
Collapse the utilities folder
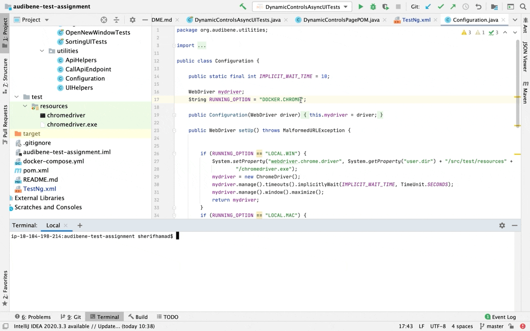coord(42,51)
